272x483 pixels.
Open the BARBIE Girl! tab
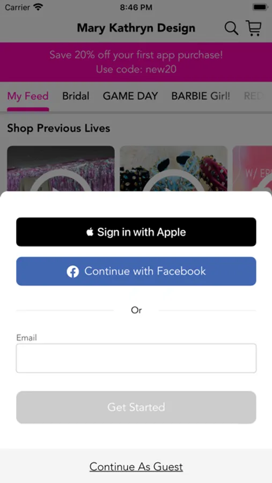[201, 96]
